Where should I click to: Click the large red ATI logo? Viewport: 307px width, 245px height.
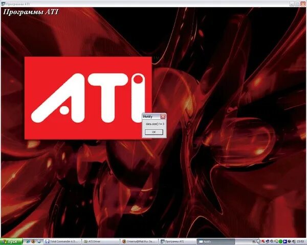pyautogui.click(x=88, y=98)
